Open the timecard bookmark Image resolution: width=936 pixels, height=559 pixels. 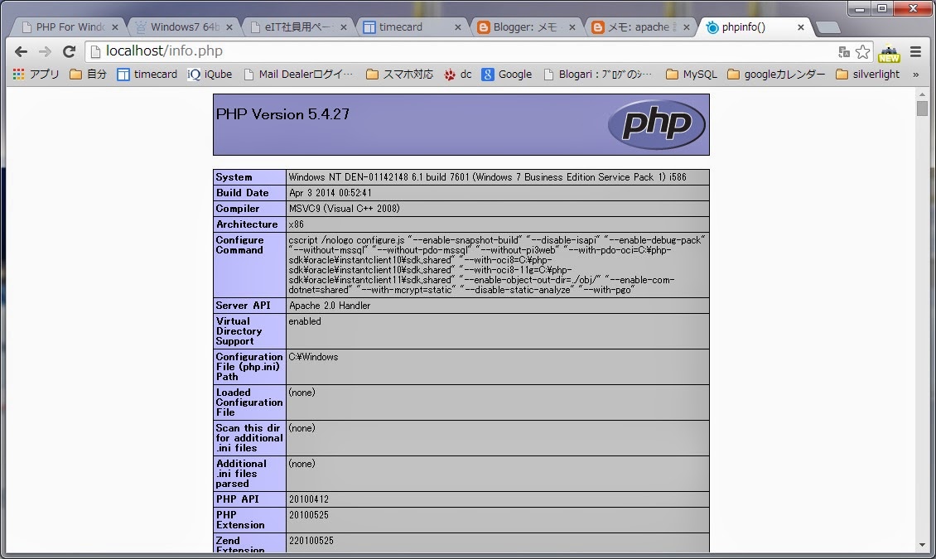147,74
